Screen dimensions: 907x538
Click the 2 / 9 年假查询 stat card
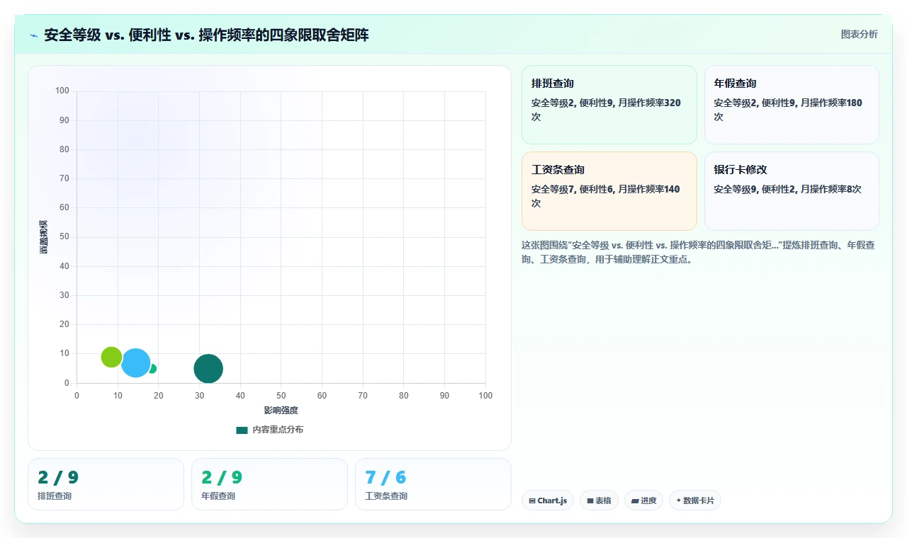coord(269,484)
